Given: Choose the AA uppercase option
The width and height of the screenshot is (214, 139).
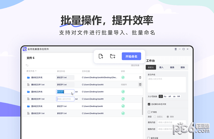Looking at the screenshot, I should [179, 97].
